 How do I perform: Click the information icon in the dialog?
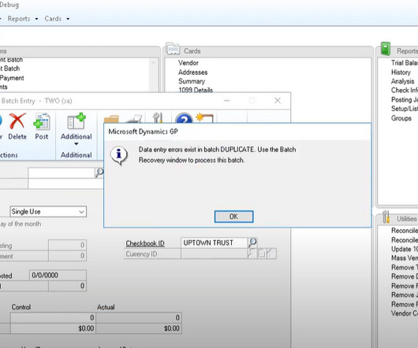(119, 155)
